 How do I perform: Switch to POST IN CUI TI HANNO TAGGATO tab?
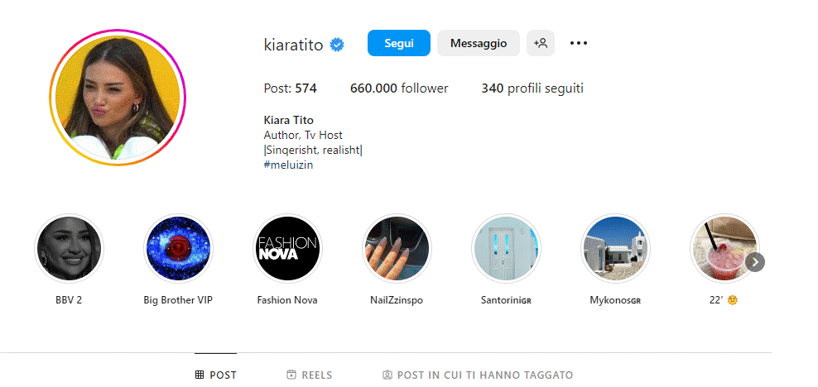pos(478,375)
